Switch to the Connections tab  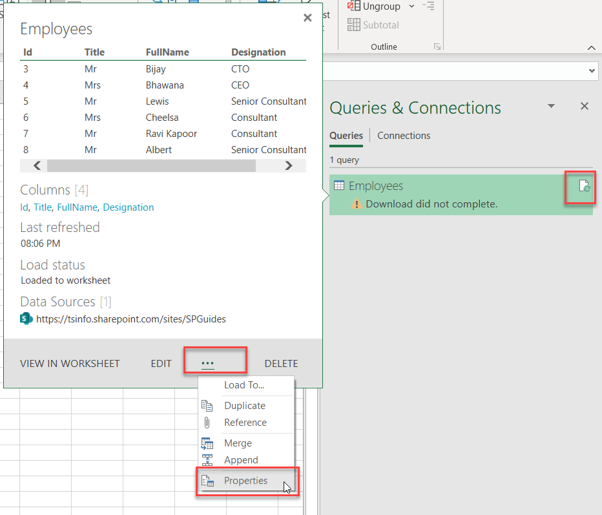[x=404, y=136]
